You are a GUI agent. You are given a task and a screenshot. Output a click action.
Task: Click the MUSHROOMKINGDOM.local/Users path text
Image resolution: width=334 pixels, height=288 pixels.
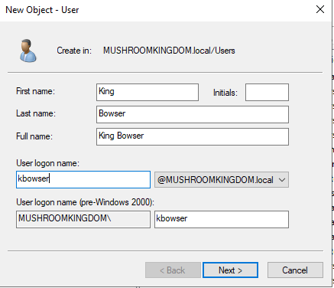(169, 51)
